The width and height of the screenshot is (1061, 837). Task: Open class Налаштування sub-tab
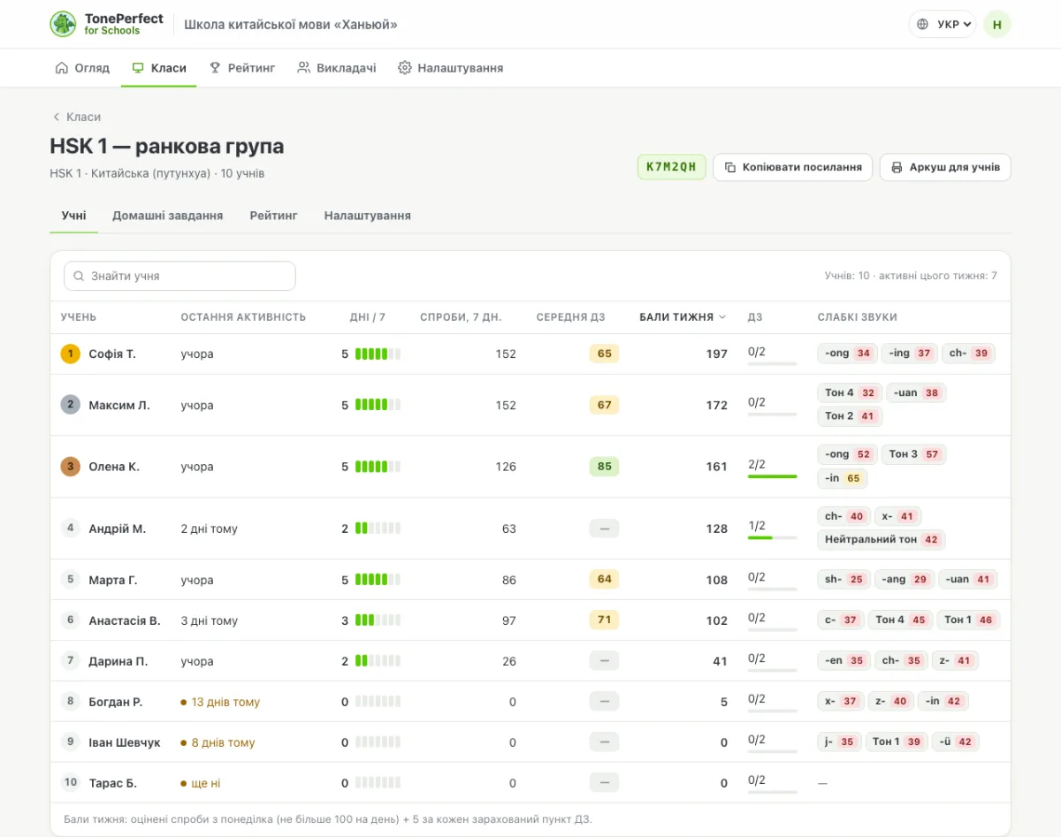367,216
